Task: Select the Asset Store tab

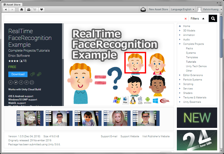Action: (12, 5)
